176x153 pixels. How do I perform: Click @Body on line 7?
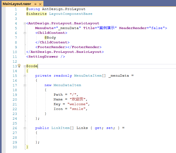tap(50, 38)
